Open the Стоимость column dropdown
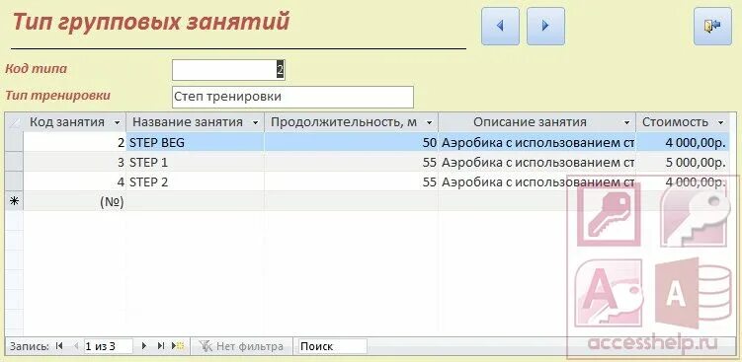Image resolution: width=742 pixels, height=362 pixels. [x=720, y=122]
